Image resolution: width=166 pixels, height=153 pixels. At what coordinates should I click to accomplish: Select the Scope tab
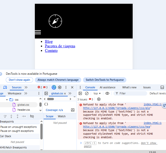coord(50,116)
